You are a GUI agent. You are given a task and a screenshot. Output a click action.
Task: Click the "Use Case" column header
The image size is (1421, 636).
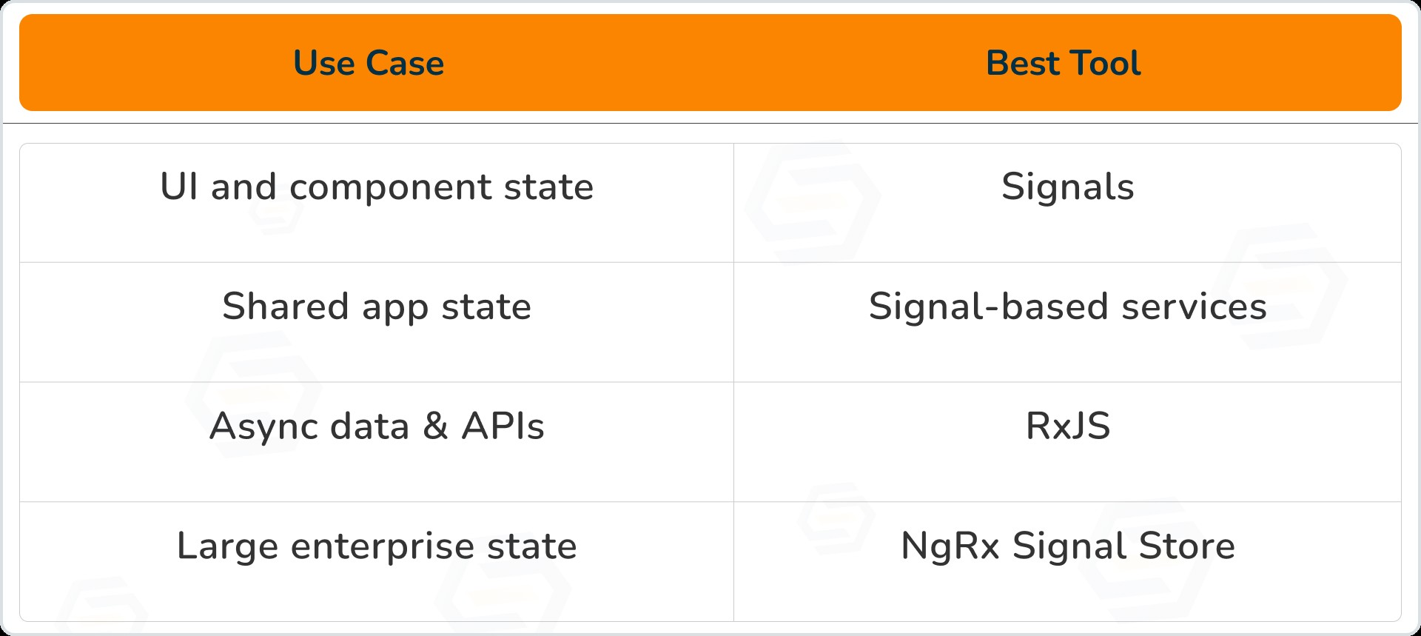(369, 63)
